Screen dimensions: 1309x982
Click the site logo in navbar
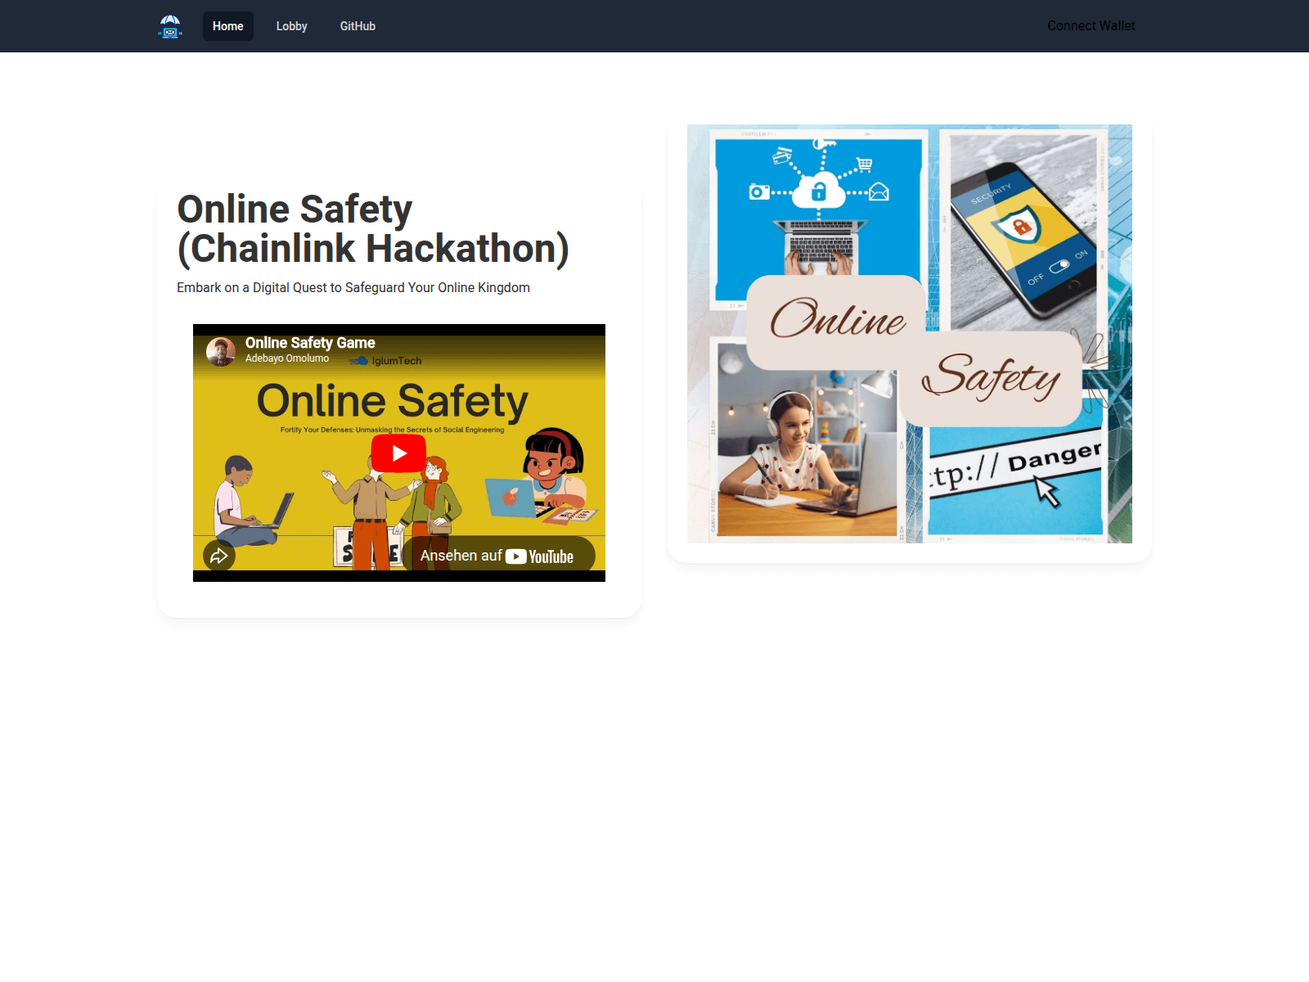[170, 26]
